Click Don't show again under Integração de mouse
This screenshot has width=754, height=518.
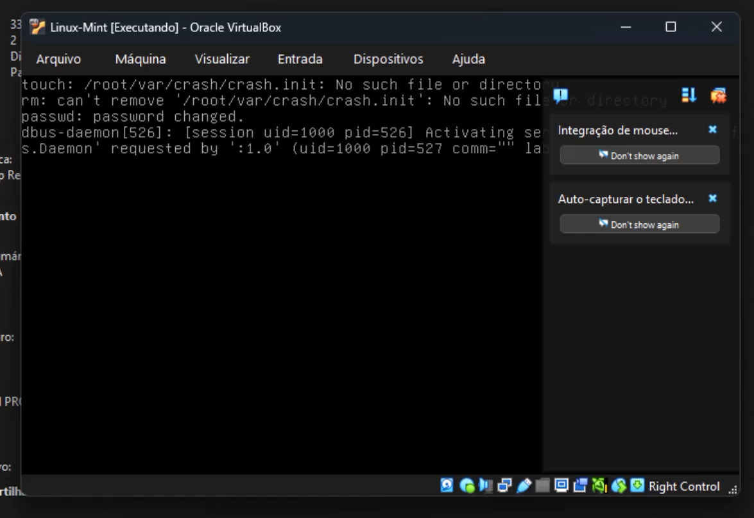[640, 155]
